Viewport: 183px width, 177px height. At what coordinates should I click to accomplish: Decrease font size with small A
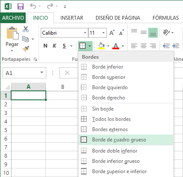point(122,33)
